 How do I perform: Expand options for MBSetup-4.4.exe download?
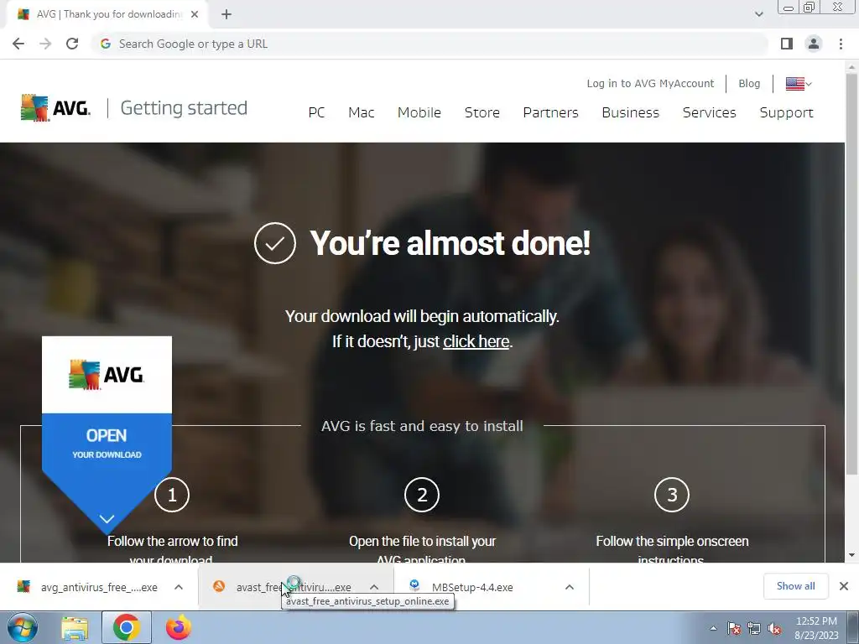(570, 587)
